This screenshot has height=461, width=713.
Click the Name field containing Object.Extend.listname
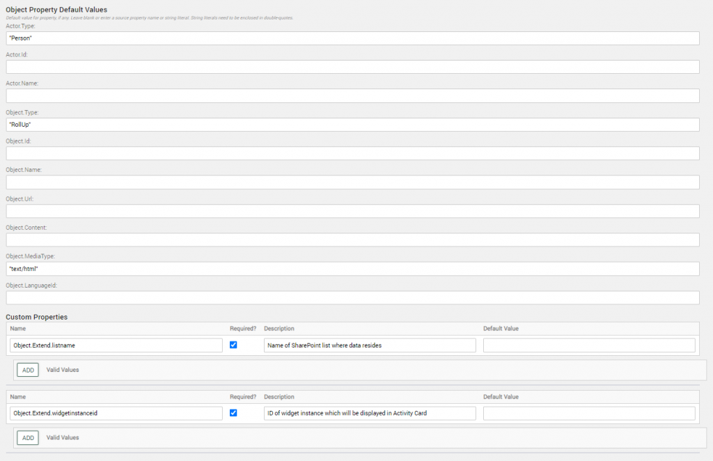pos(116,345)
